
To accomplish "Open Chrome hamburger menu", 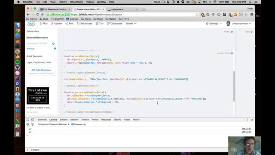I will click(252, 15).
